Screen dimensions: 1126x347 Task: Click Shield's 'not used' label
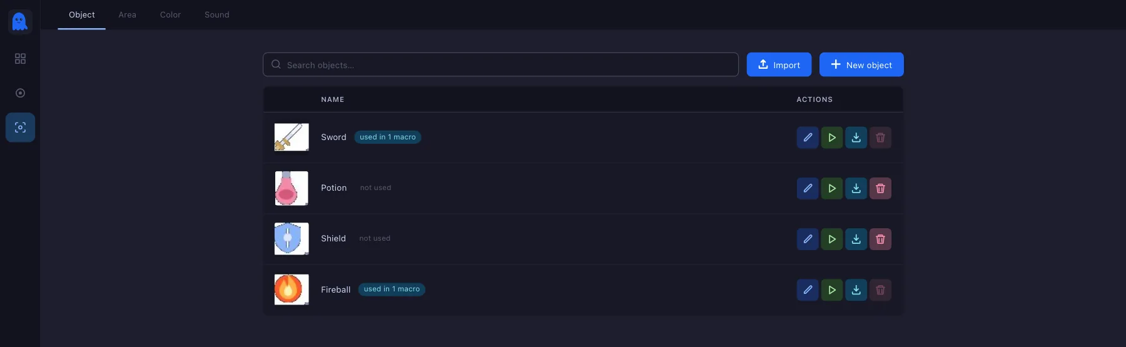pos(375,238)
